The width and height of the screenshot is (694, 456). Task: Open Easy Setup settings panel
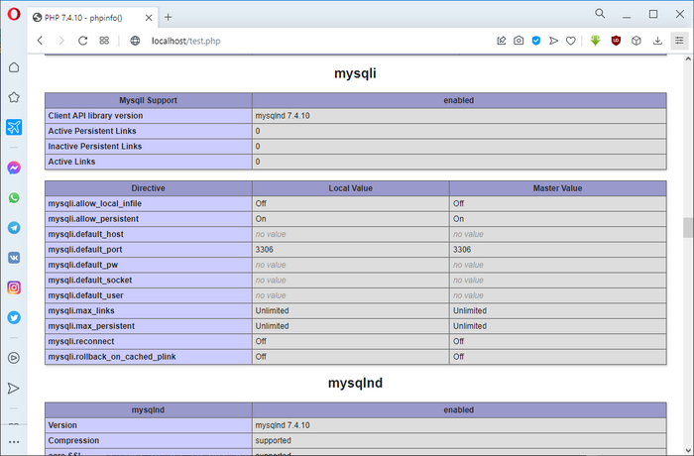coord(679,41)
